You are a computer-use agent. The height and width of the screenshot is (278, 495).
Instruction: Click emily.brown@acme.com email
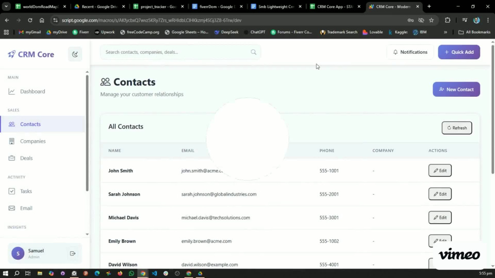(206, 241)
